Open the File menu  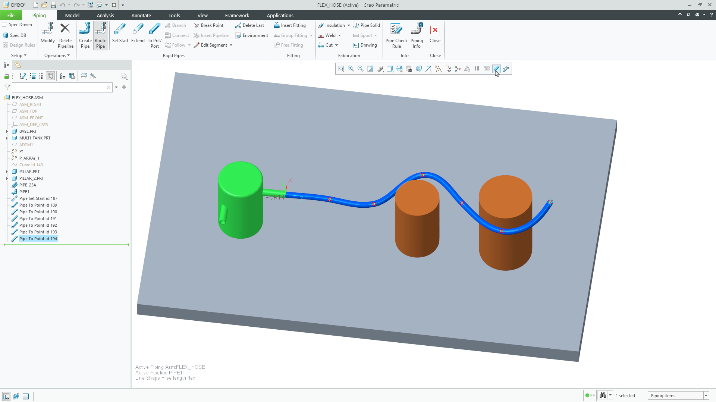click(x=11, y=15)
